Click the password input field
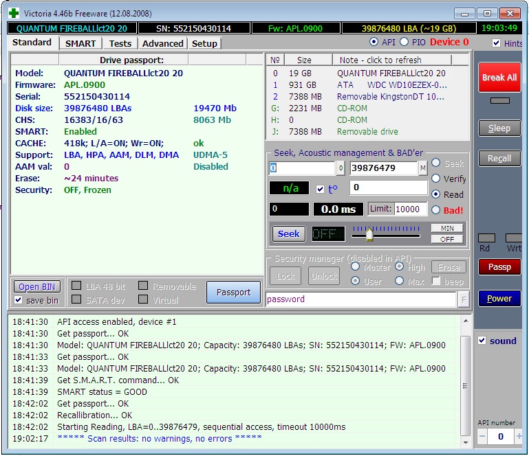 [x=361, y=299]
